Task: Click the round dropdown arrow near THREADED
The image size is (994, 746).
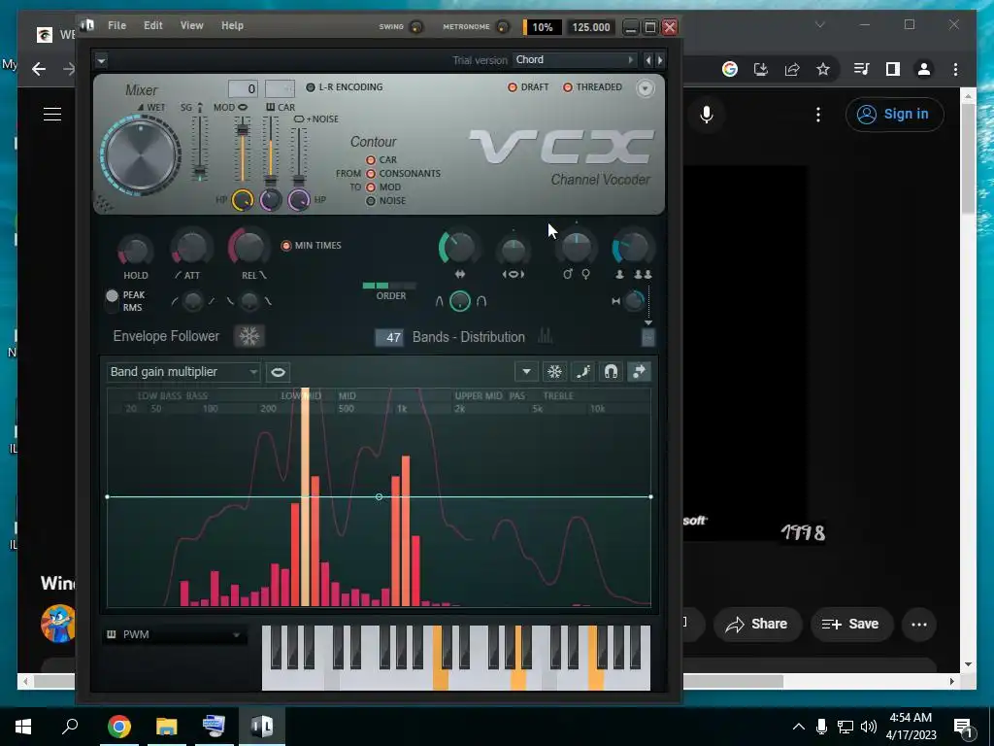Action: point(645,88)
